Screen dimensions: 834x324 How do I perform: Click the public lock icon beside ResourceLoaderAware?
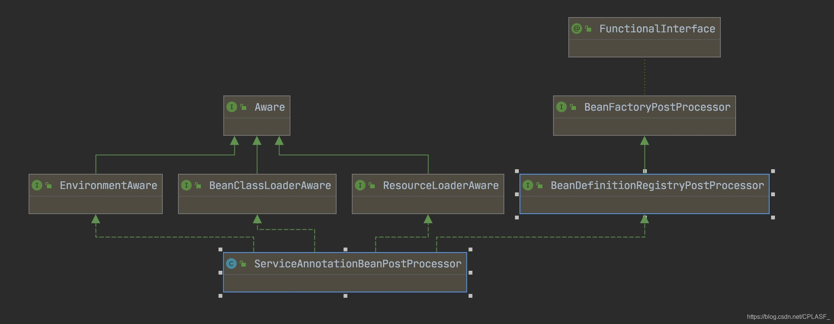[x=372, y=186]
